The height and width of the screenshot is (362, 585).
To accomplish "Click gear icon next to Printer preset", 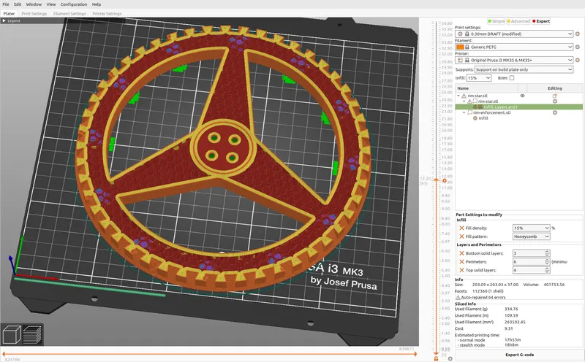I will (578, 60).
